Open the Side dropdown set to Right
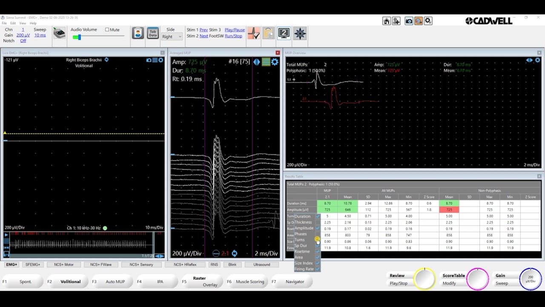 [x=172, y=37]
